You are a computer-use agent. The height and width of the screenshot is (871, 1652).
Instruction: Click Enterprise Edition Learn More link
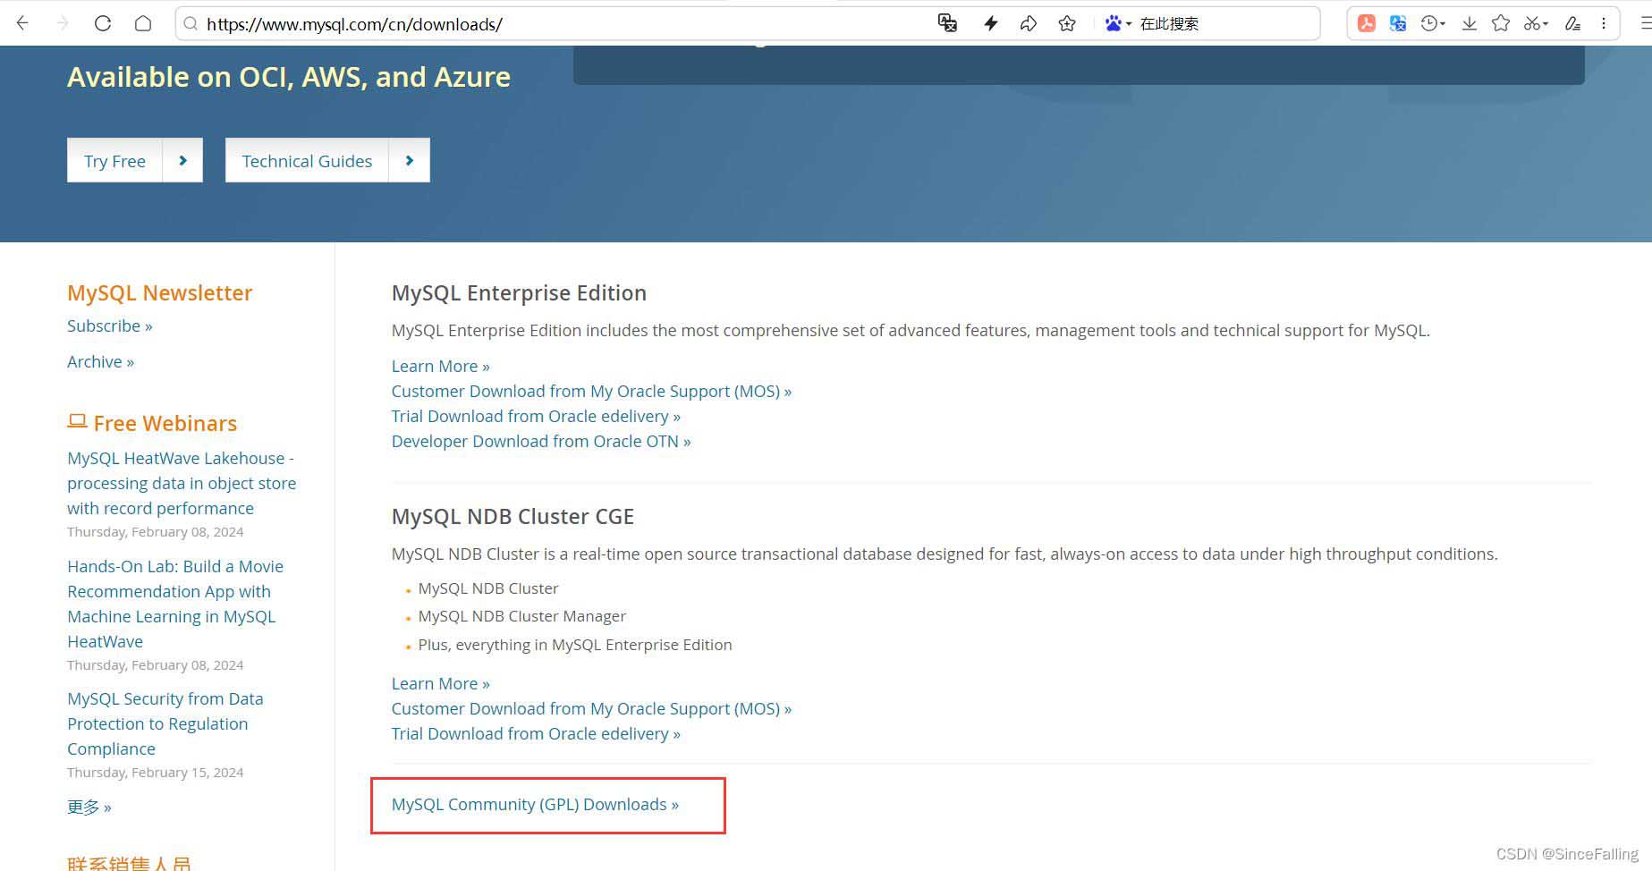[x=441, y=366]
